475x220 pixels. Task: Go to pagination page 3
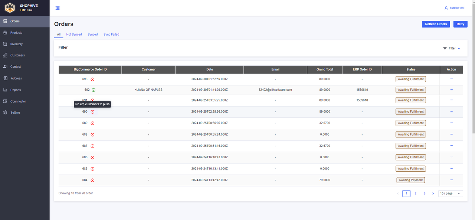pos(424,194)
